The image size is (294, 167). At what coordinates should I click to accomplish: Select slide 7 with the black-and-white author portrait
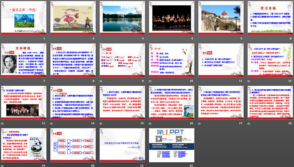pyautogui.click(x=24, y=60)
